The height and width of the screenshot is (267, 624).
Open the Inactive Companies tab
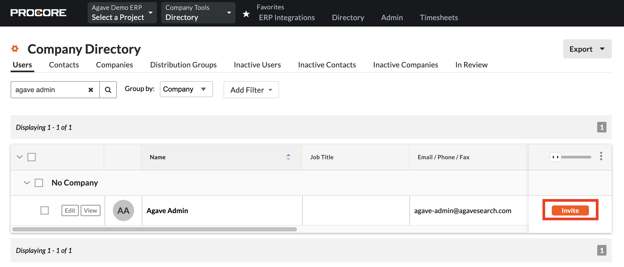click(x=405, y=65)
